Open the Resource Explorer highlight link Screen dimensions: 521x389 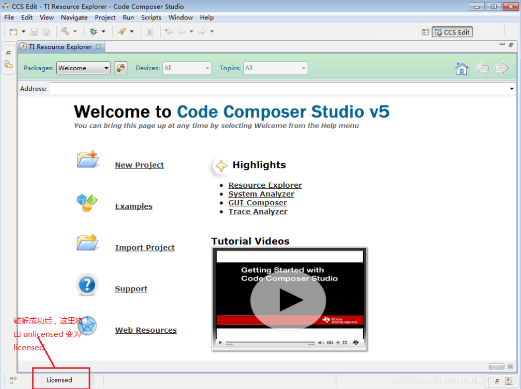coord(265,185)
